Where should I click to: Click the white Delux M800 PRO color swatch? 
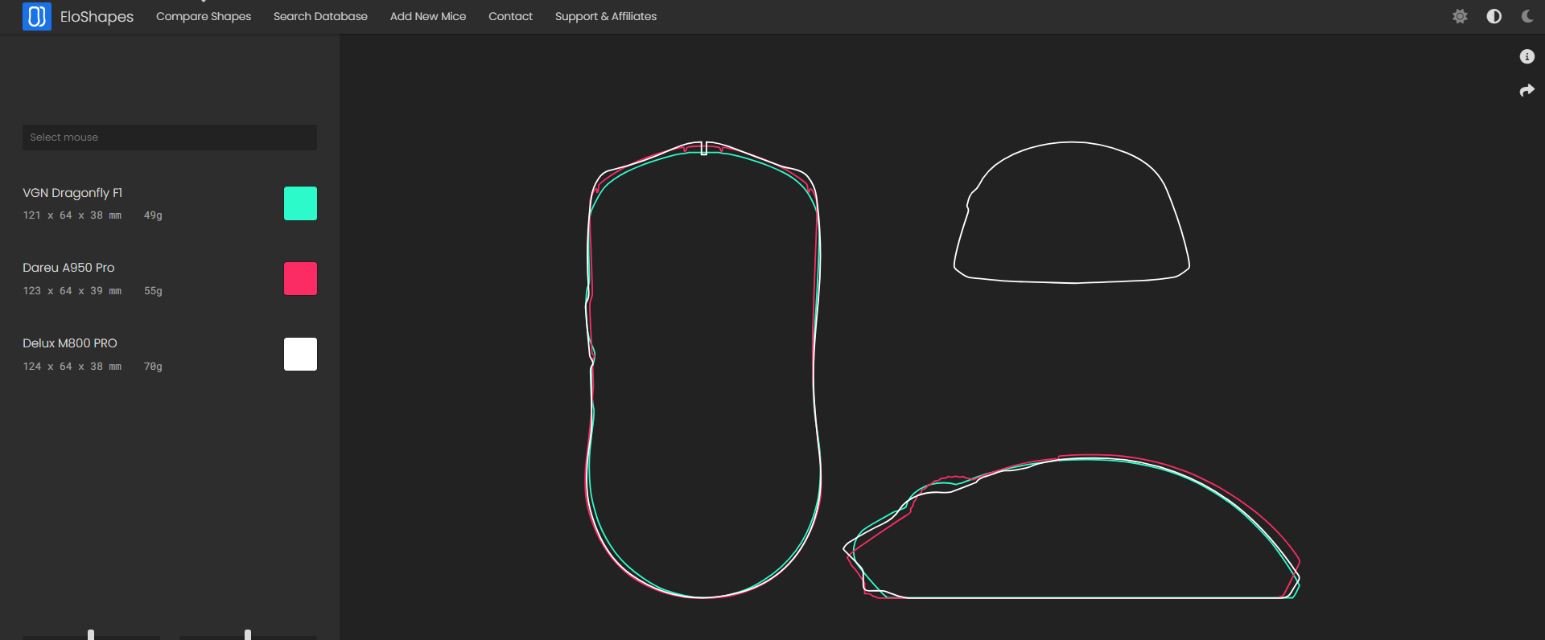coord(300,354)
